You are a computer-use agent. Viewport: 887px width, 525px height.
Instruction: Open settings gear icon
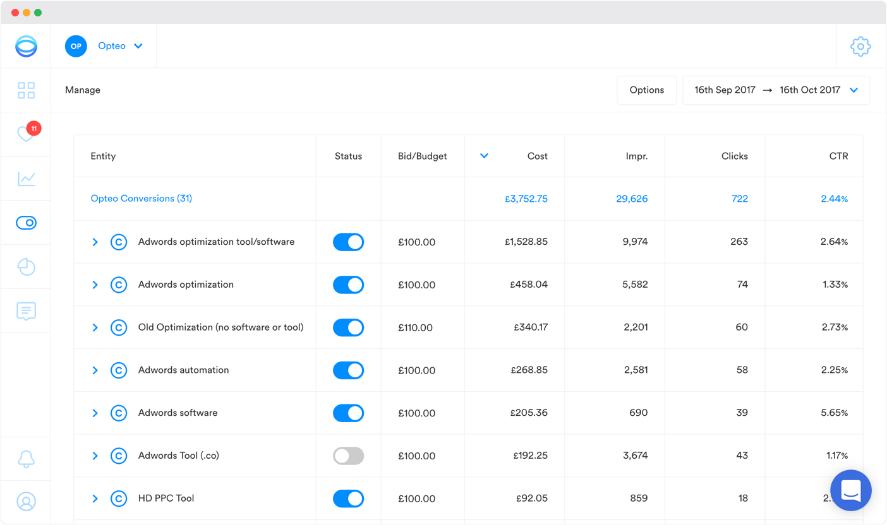tap(860, 46)
